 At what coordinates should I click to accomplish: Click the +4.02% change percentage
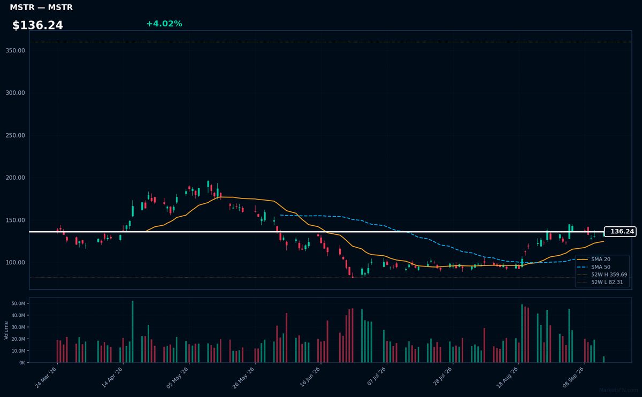[164, 24]
